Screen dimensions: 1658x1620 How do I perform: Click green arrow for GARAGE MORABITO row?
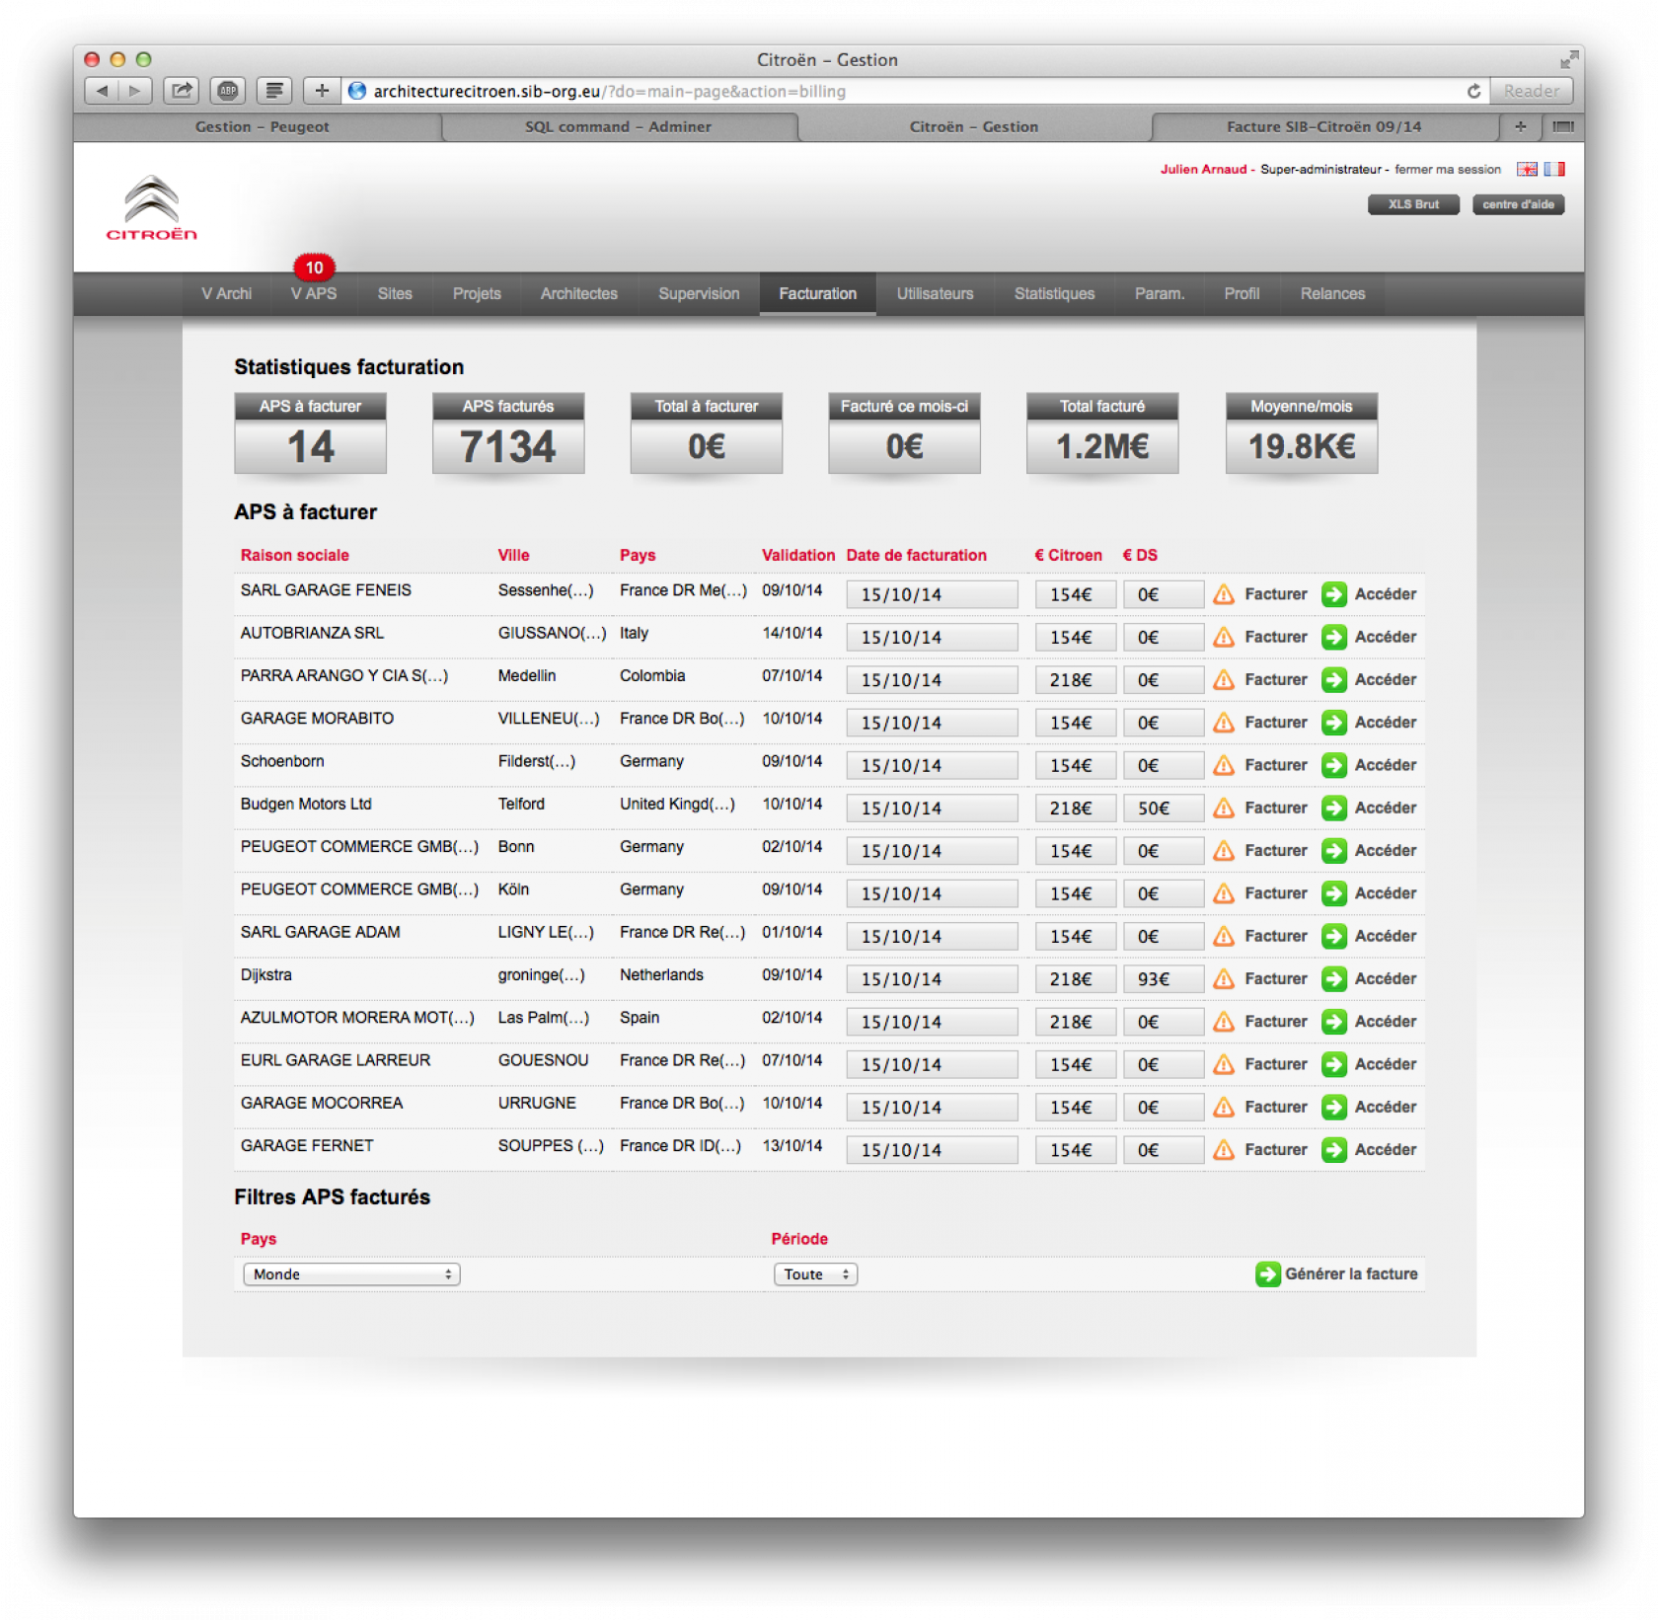click(x=1334, y=723)
